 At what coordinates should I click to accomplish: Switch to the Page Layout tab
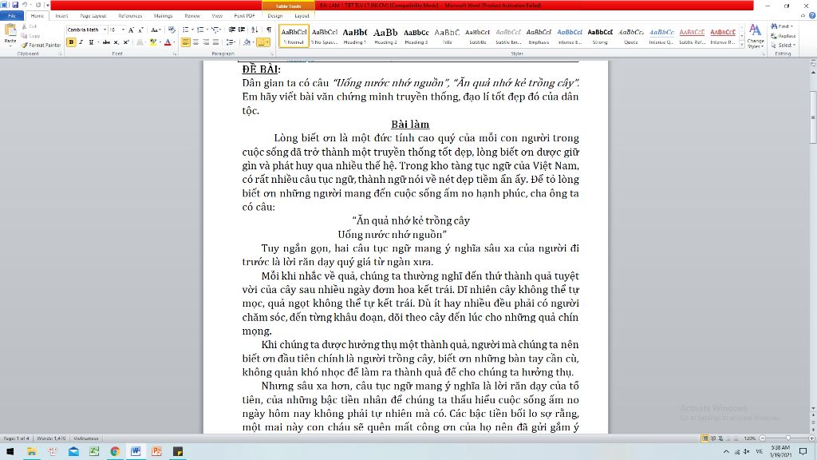(x=93, y=16)
